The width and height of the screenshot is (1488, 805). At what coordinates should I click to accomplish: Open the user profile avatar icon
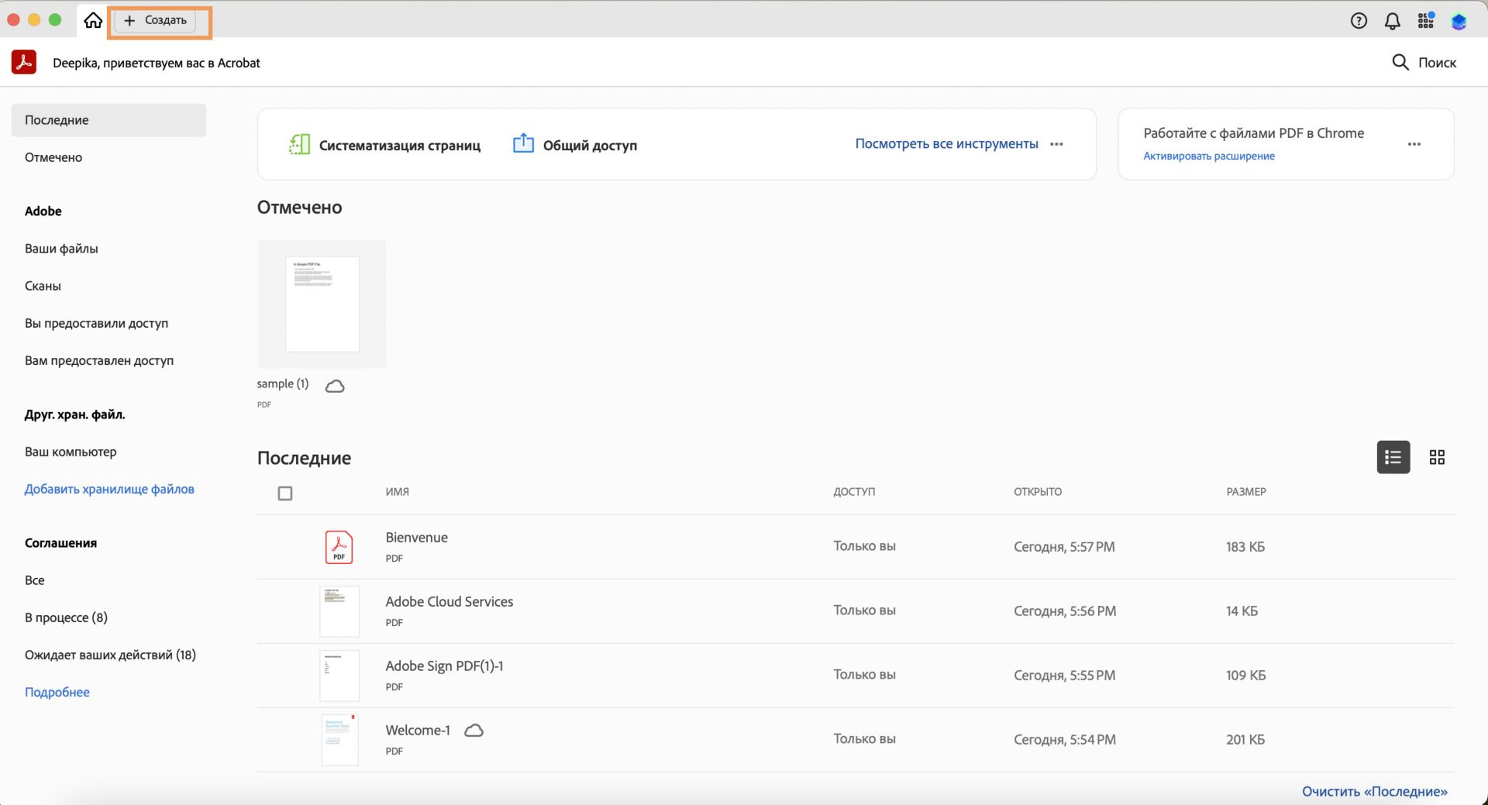point(1459,21)
